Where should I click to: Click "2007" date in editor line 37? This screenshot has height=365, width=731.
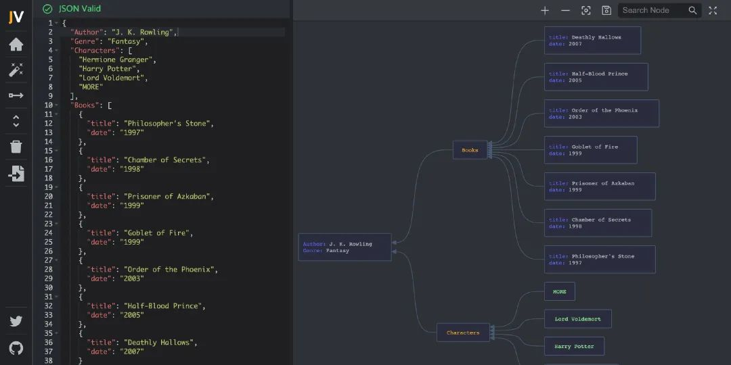click(x=132, y=351)
